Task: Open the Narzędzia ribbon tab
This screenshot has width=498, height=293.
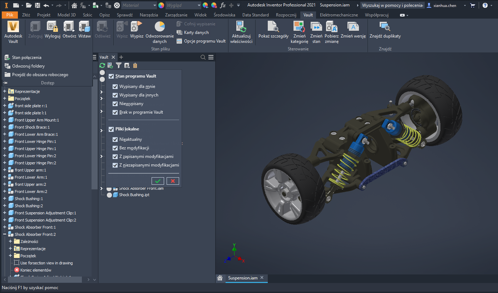Action: [x=149, y=15]
